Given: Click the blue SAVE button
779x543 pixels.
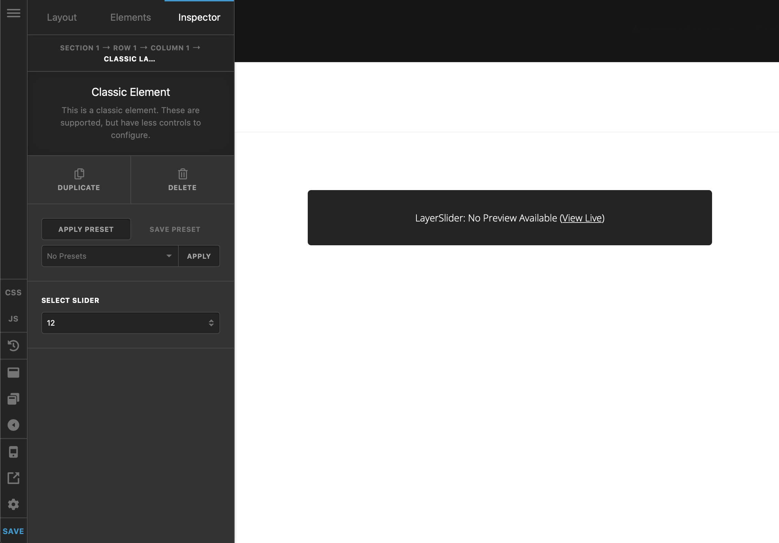Looking at the screenshot, I should 13,531.
